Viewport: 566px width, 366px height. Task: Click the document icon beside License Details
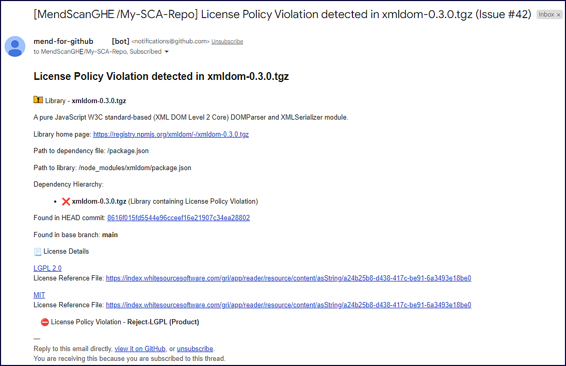(38, 252)
